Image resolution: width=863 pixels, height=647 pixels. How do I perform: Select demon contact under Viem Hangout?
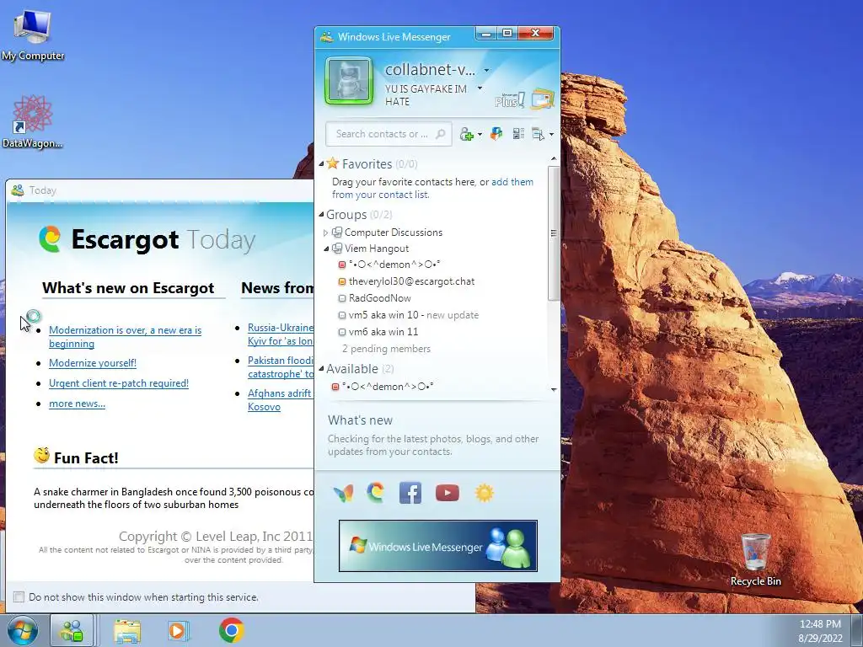394,265
